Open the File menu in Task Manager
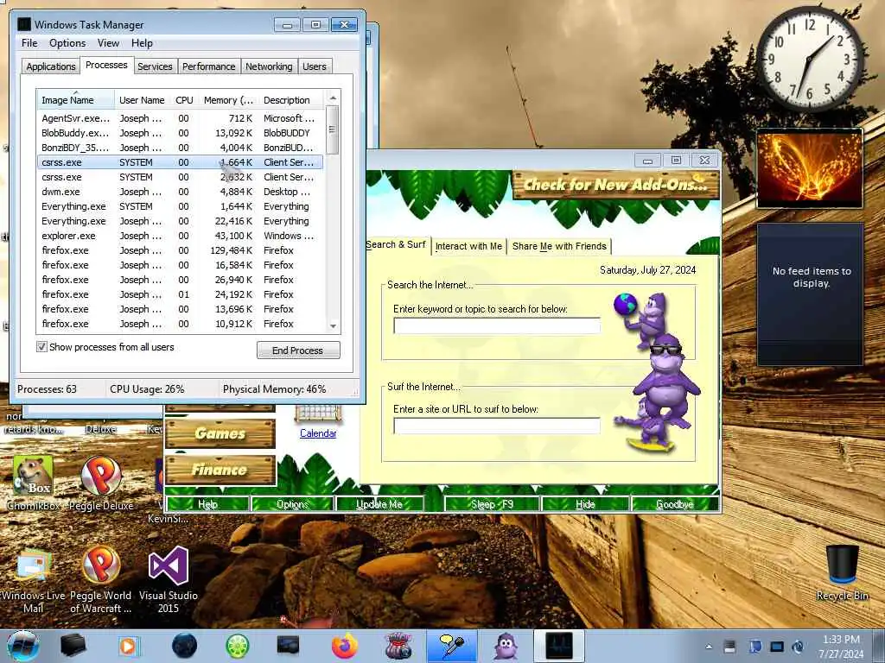Viewport: 885px width, 663px height. coord(29,43)
